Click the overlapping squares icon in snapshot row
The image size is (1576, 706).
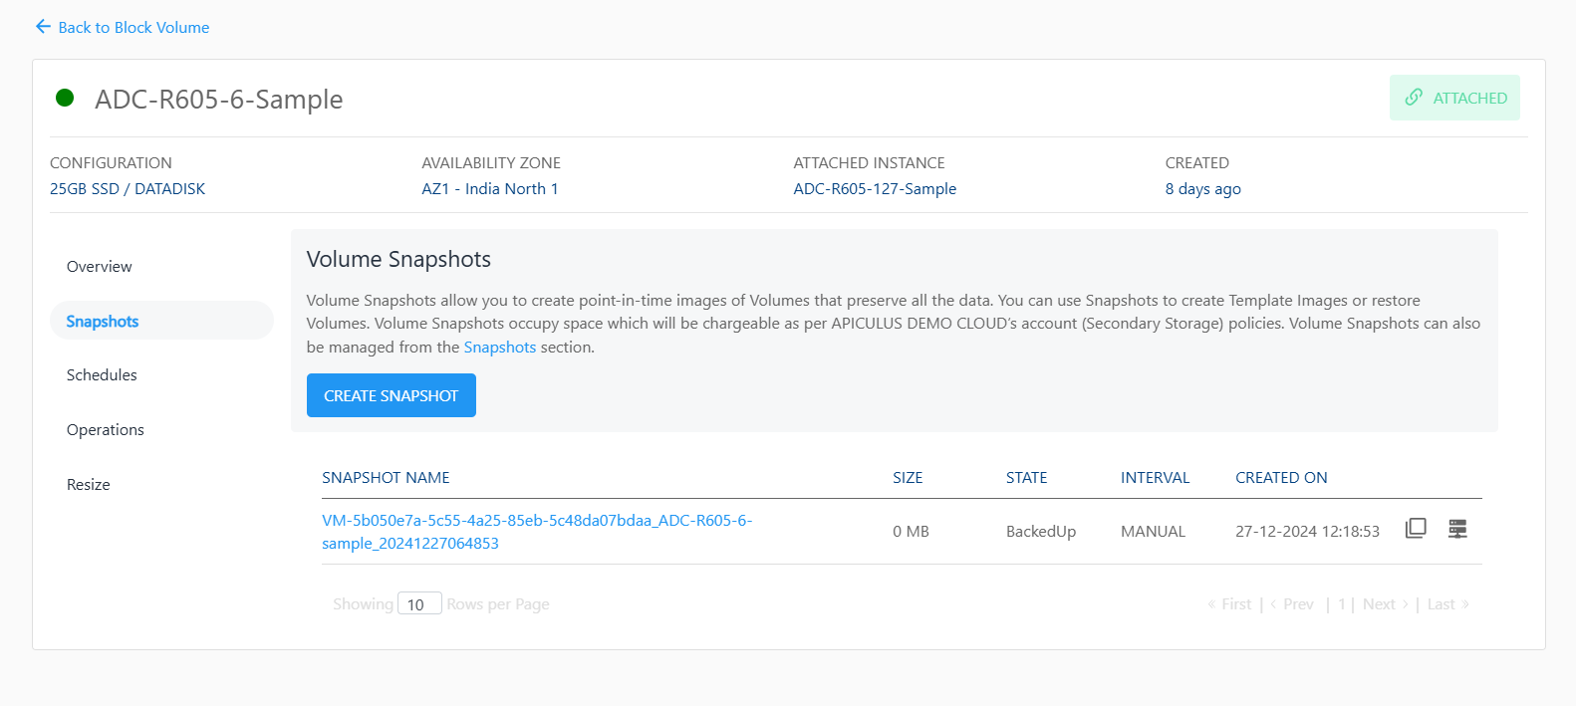coord(1416,529)
